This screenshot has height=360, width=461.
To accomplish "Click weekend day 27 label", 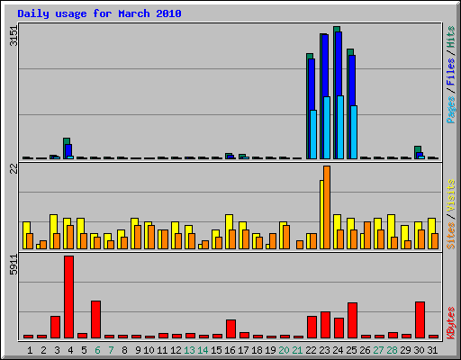I will 378,350.
